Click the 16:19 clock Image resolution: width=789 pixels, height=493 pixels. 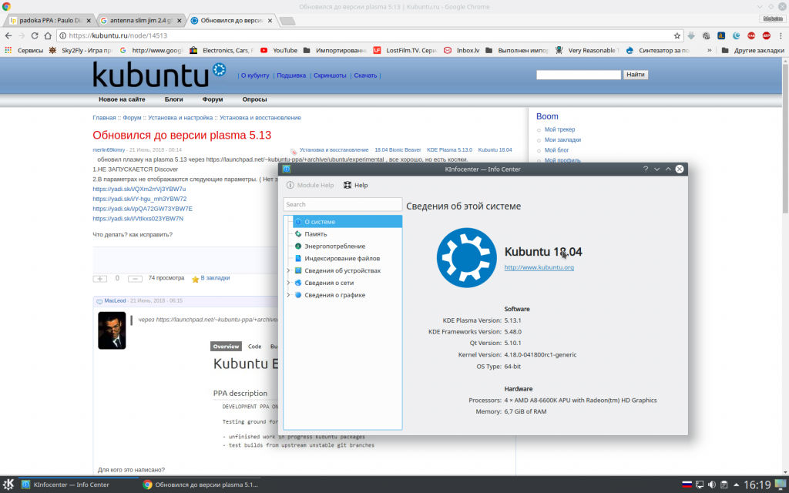[x=757, y=485]
